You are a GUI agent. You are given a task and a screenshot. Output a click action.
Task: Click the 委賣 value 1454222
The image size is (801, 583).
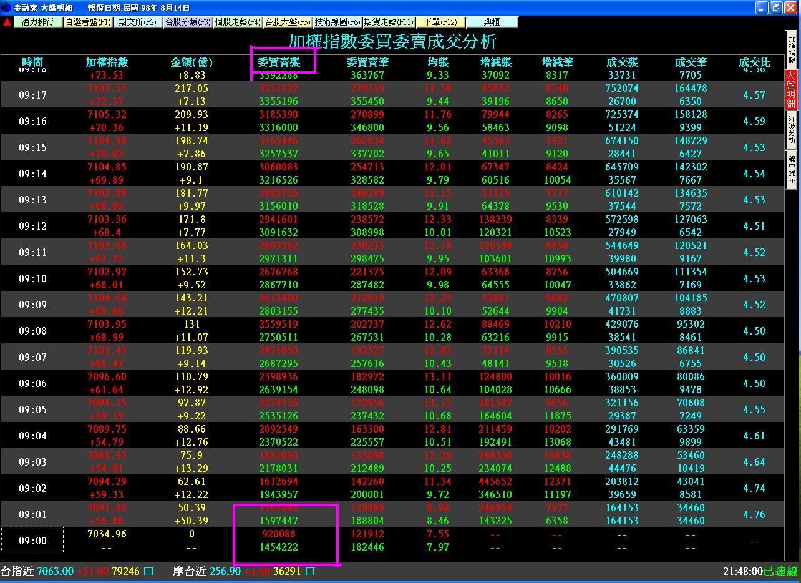coord(279,547)
